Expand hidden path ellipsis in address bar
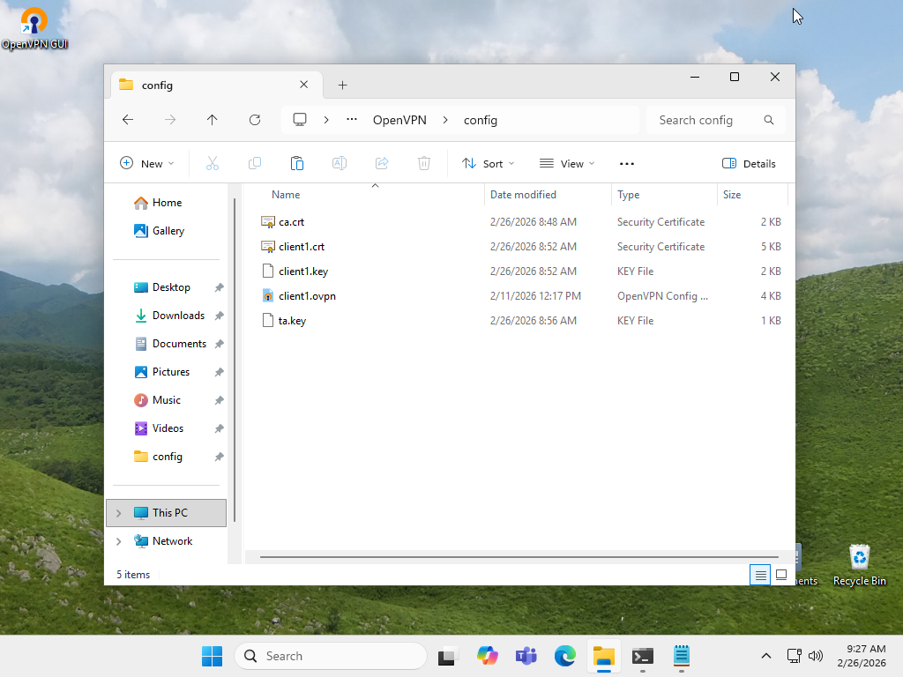 point(352,120)
